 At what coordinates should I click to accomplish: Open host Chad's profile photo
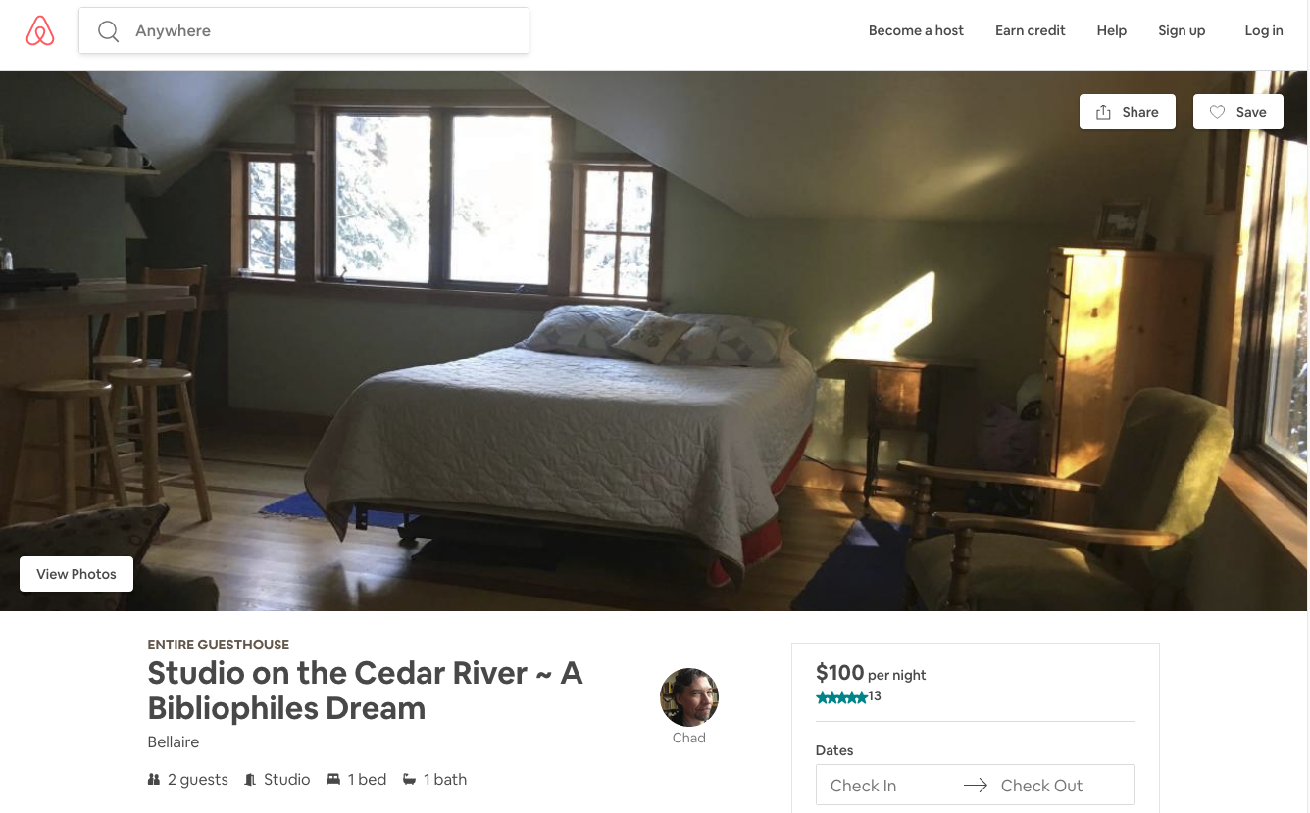tap(689, 697)
